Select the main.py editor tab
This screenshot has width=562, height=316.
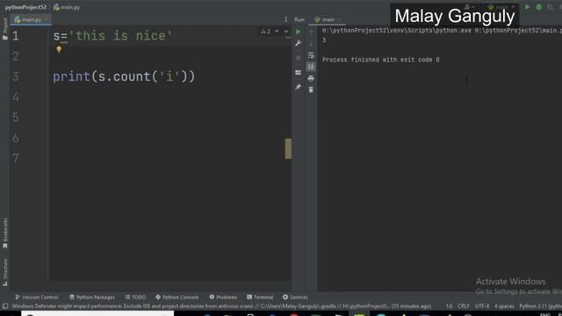[x=31, y=19]
